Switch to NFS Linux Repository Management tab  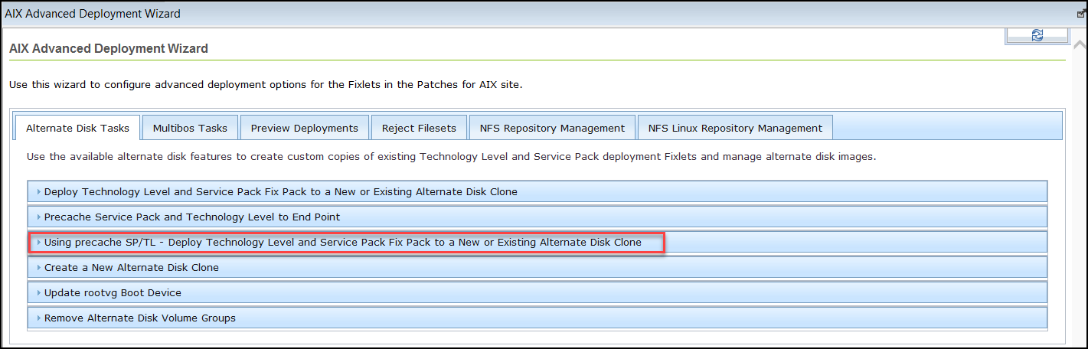(735, 128)
